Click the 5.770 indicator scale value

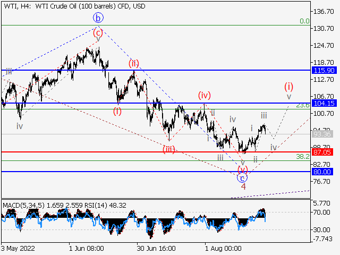coord(322,203)
